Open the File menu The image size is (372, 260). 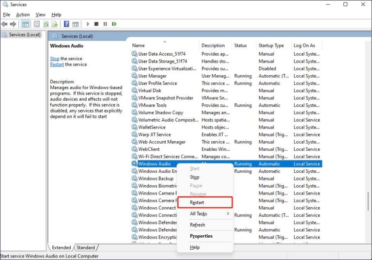tap(6, 15)
